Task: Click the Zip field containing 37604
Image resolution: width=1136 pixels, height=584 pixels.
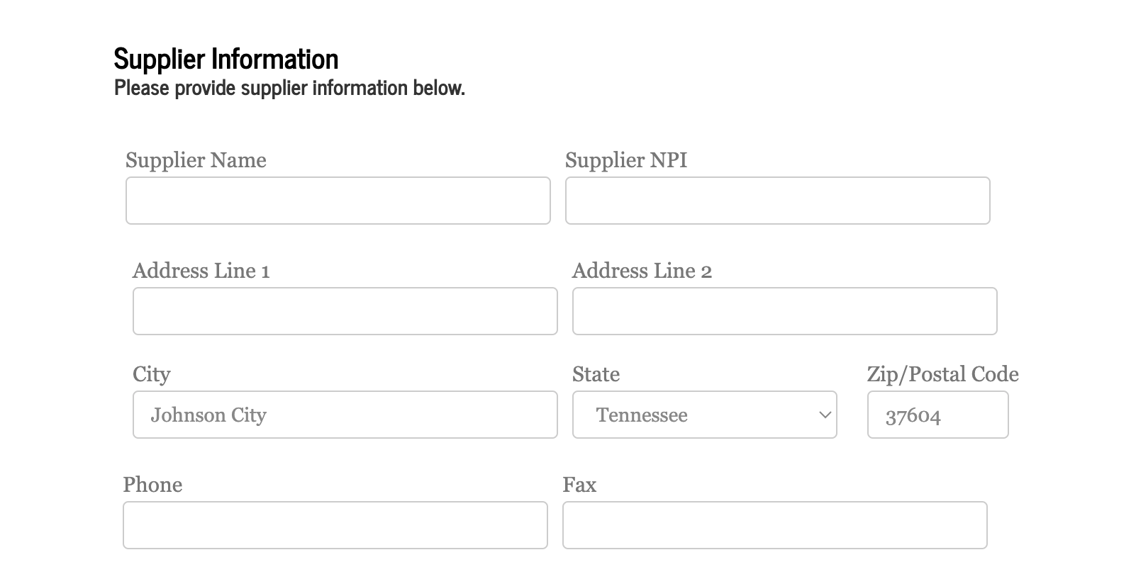Action: click(937, 415)
